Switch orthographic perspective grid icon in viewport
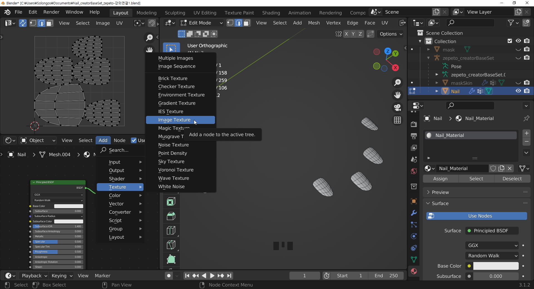This screenshot has width=534, height=289. 397,120
